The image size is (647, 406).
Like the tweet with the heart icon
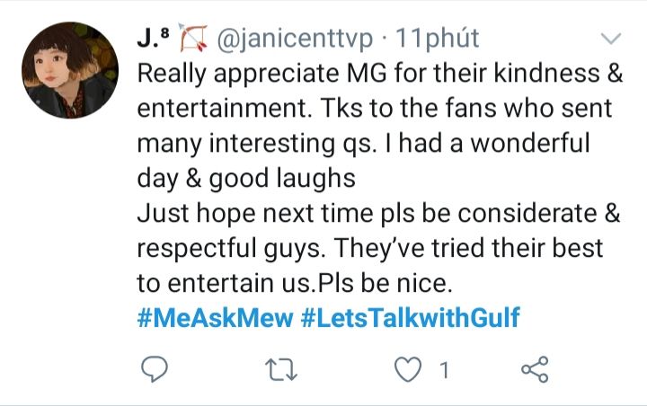point(408,369)
